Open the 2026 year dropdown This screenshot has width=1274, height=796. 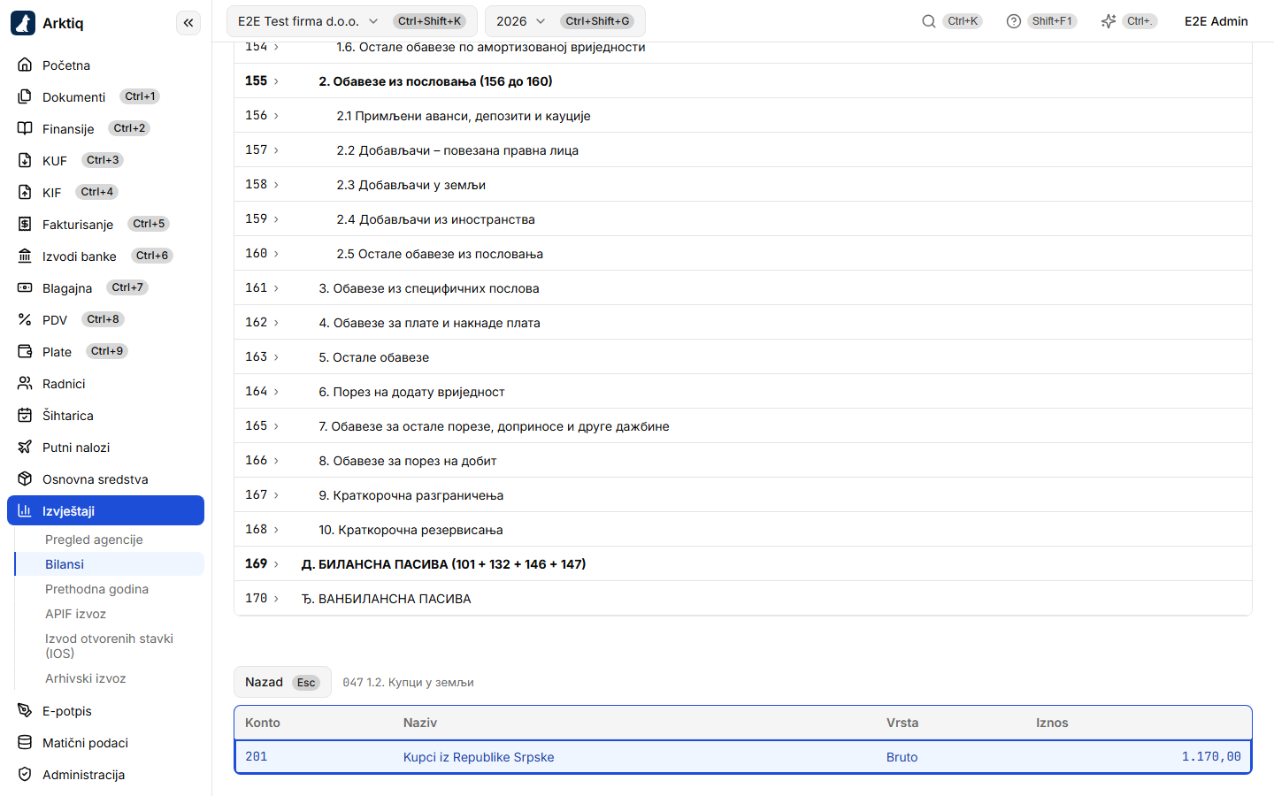pos(564,21)
